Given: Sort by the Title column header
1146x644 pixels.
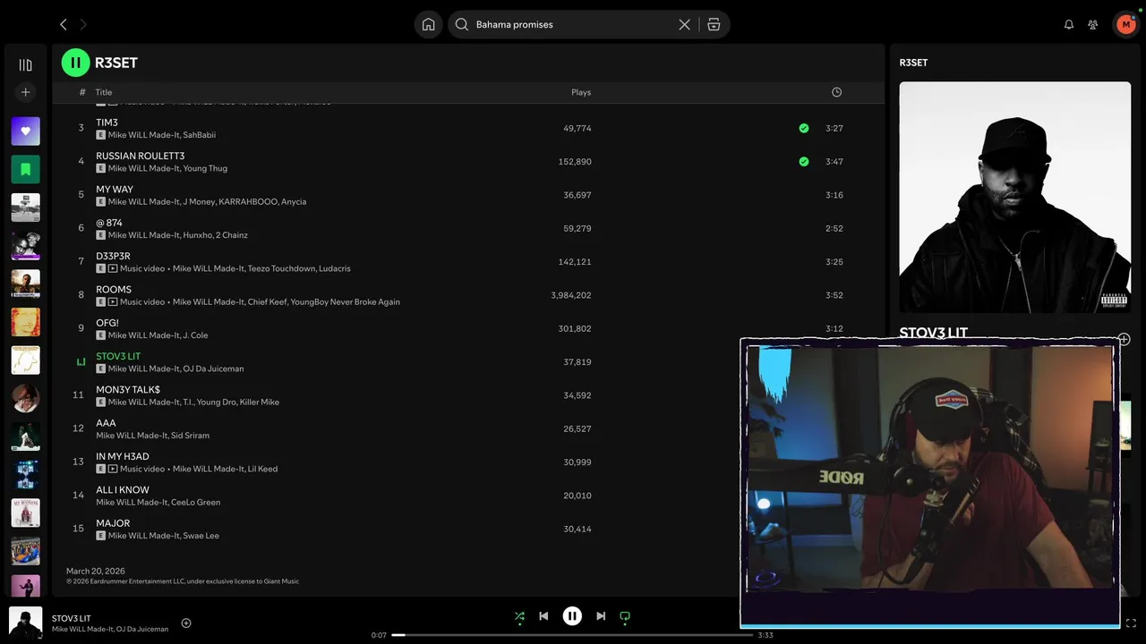Looking at the screenshot, I should (x=104, y=92).
